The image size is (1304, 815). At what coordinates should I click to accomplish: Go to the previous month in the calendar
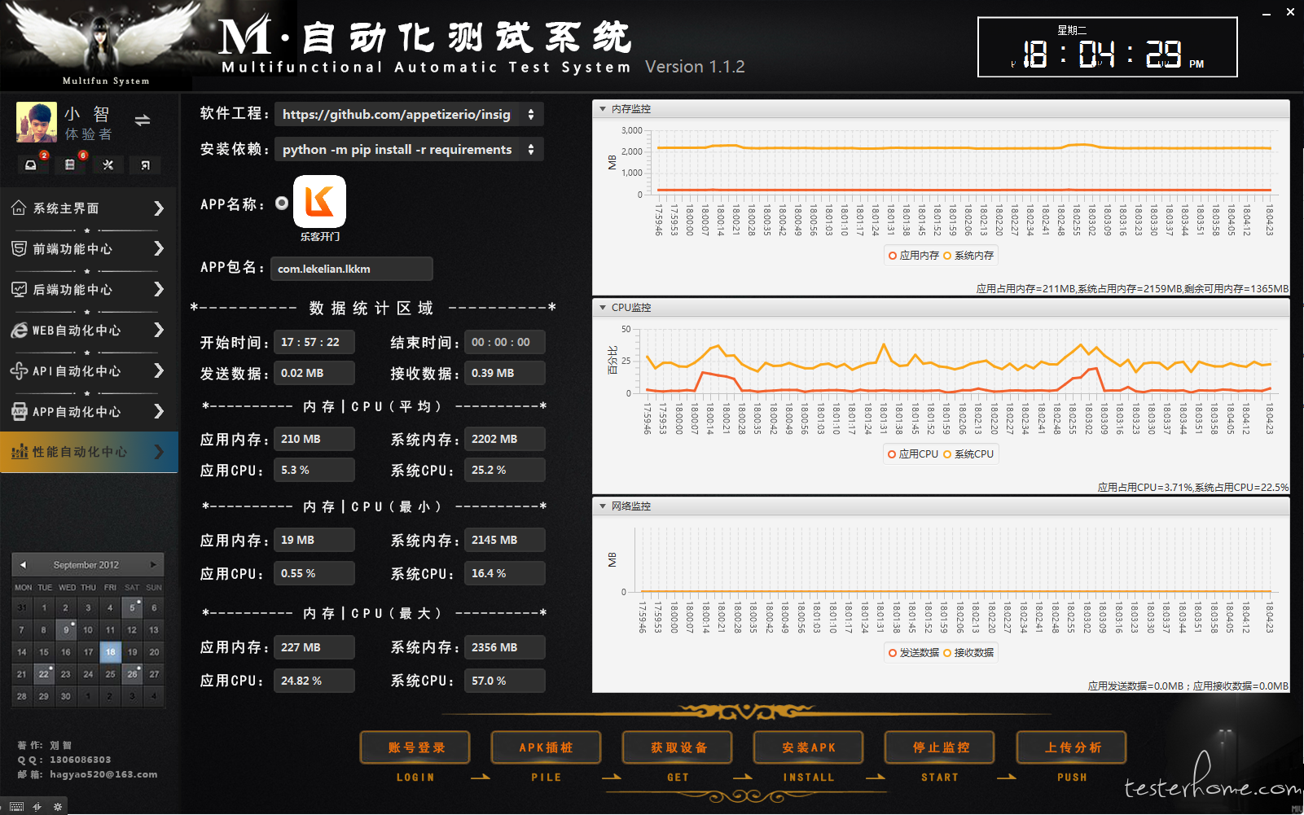tap(23, 564)
